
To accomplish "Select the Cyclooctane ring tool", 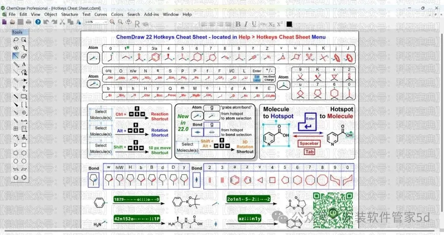I will tap(24, 161).
